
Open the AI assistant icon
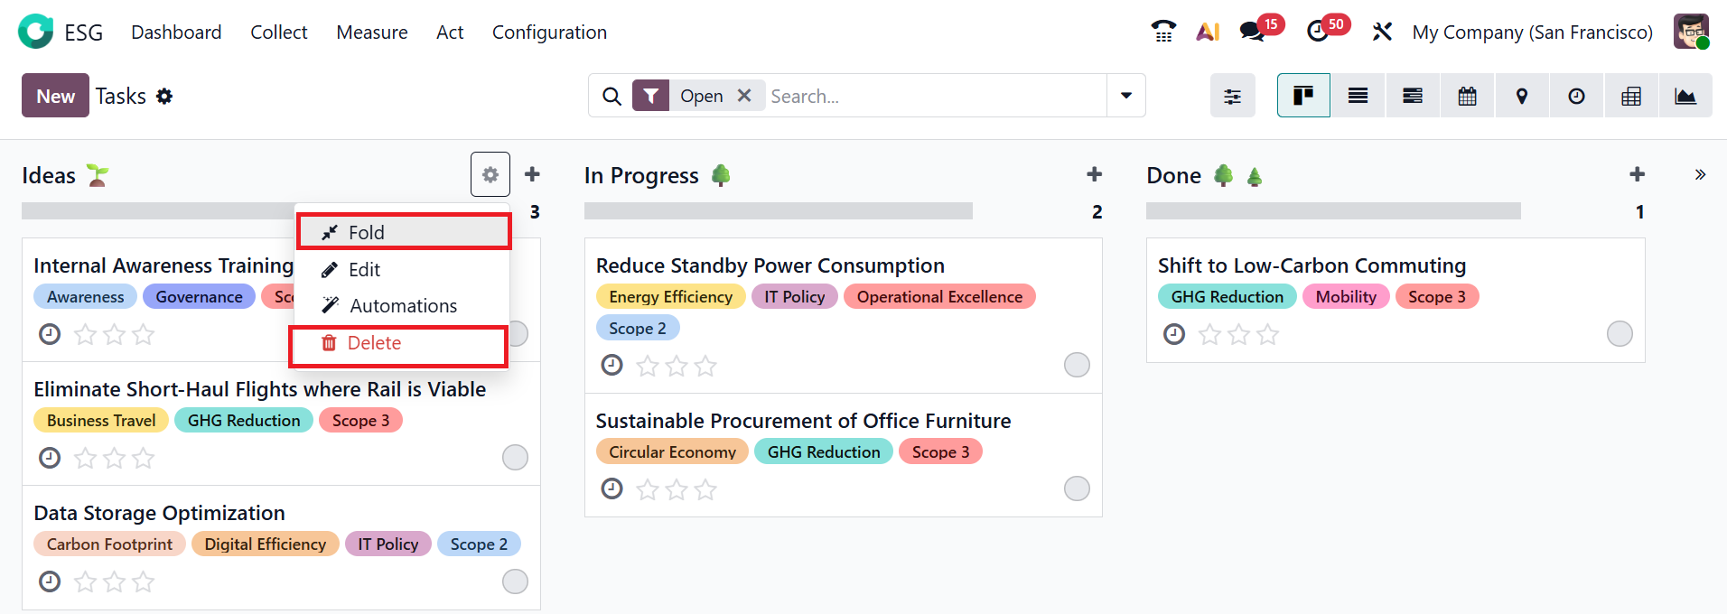click(1207, 32)
